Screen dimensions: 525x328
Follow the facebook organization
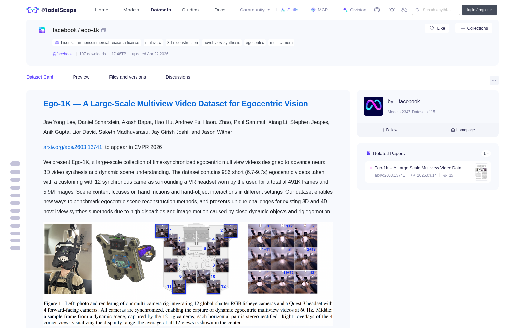click(389, 130)
